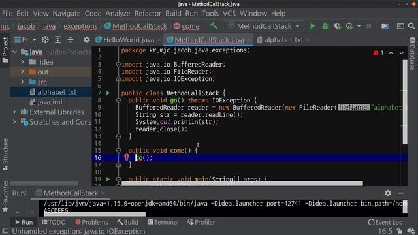
Task: Open run configuration MethodCallStack dropdown
Action: pyautogui.click(x=264, y=26)
